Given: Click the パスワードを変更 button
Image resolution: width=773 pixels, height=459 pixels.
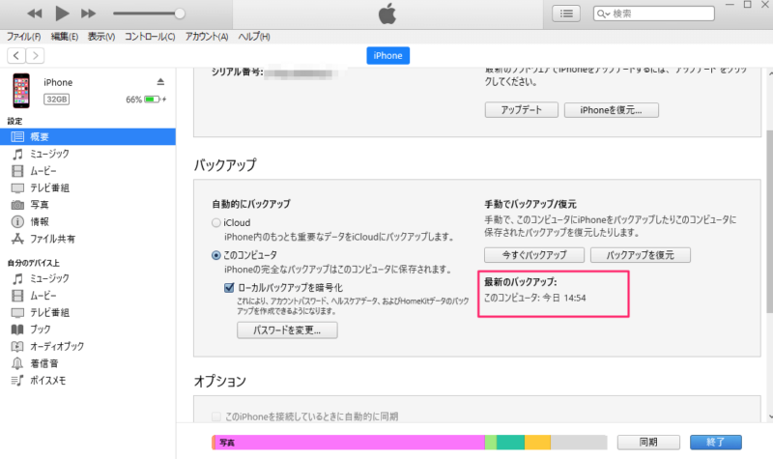Looking at the screenshot, I should (x=286, y=330).
